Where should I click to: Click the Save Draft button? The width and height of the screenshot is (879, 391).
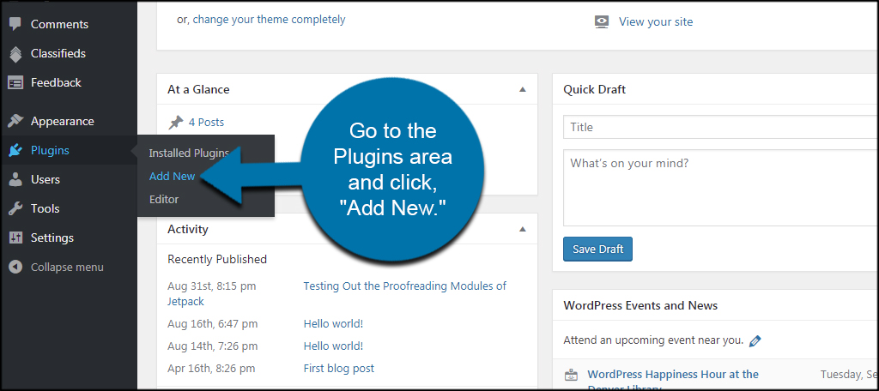(597, 250)
